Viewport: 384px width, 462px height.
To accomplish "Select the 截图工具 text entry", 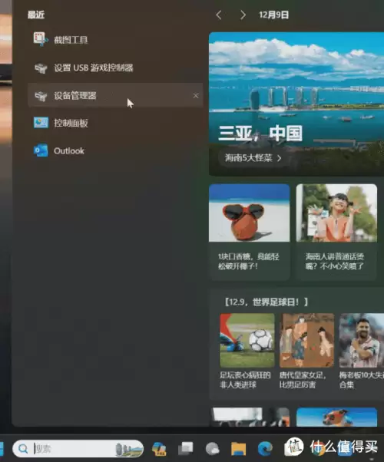I will click(71, 40).
